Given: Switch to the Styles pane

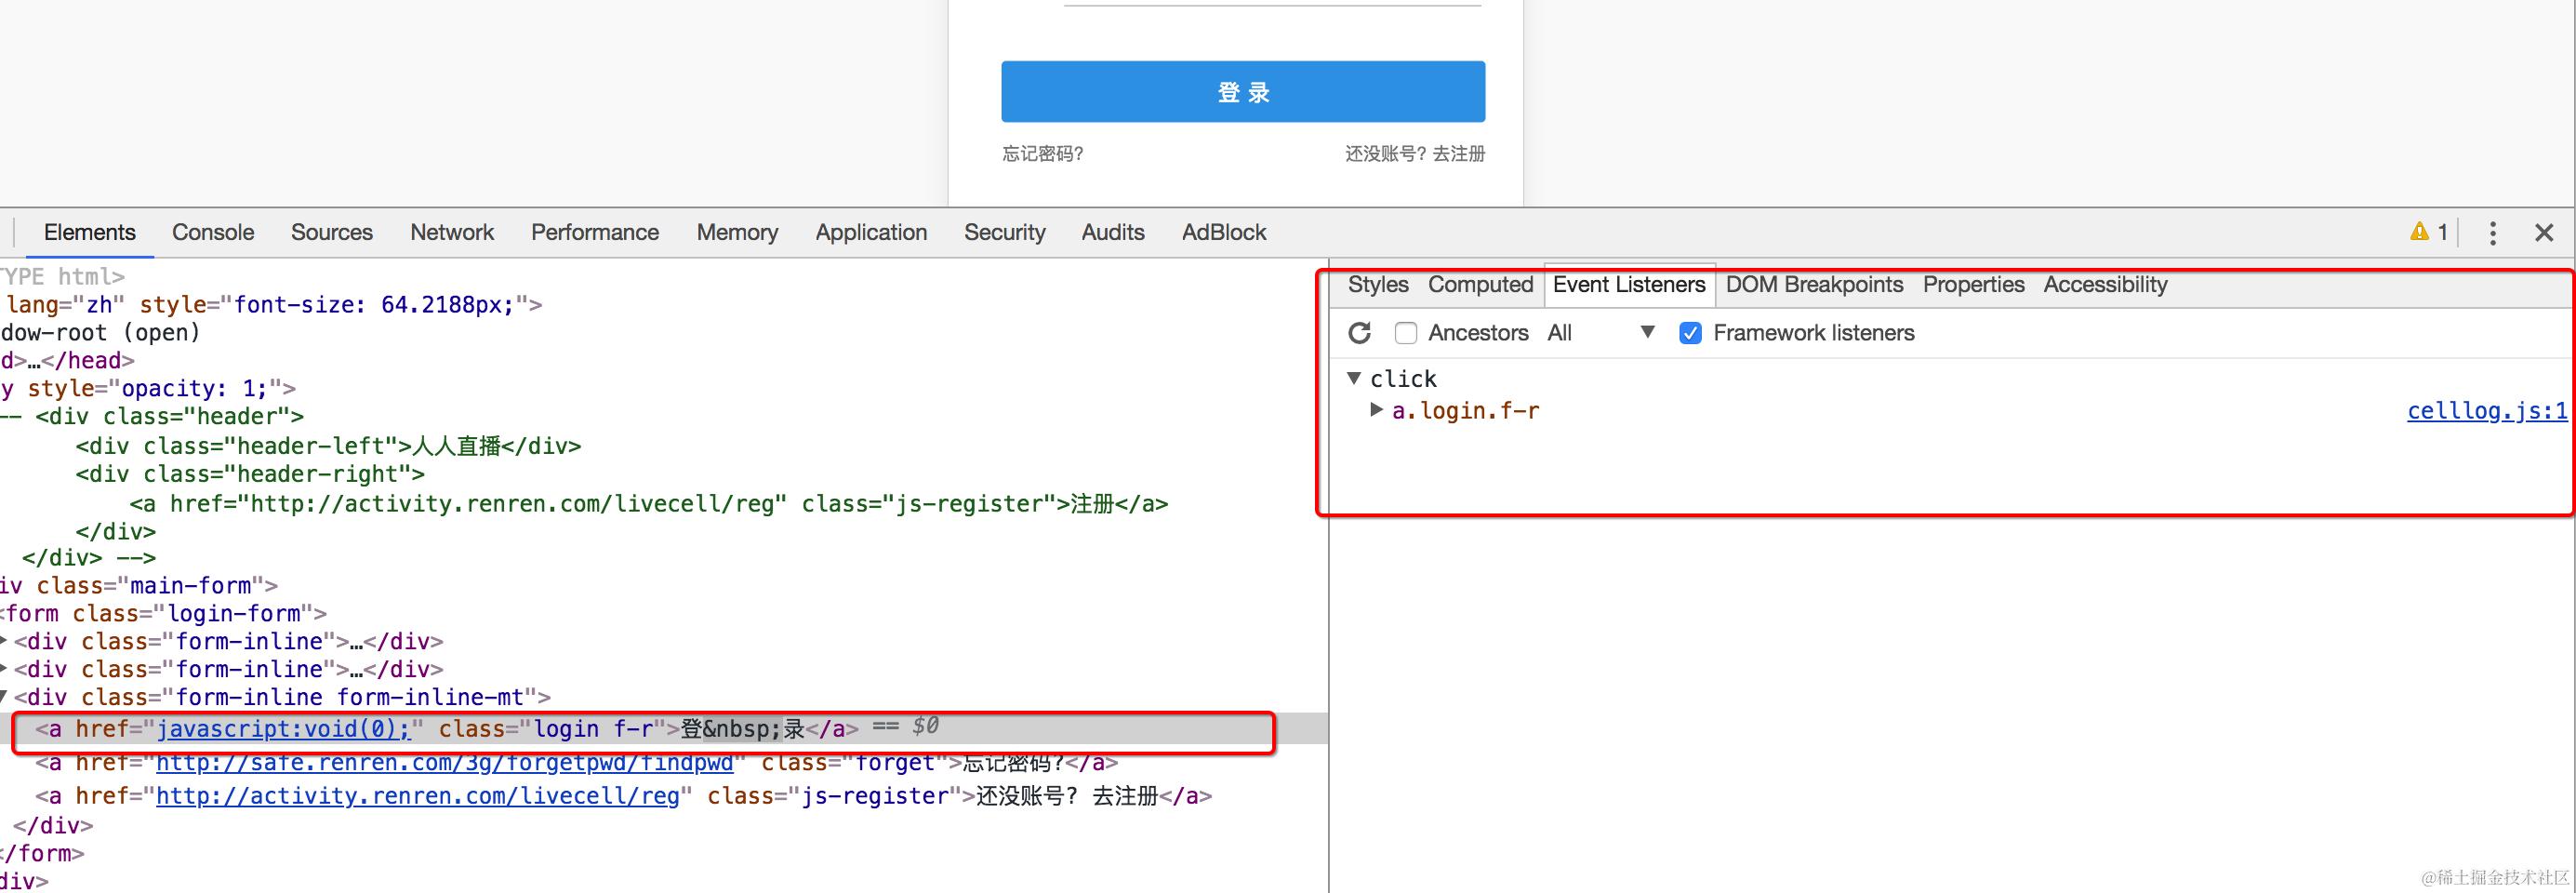Looking at the screenshot, I should (x=1378, y=285).
